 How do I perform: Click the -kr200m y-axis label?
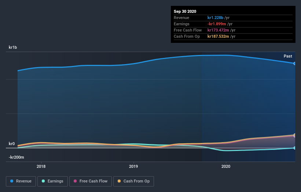pos(16,157)
